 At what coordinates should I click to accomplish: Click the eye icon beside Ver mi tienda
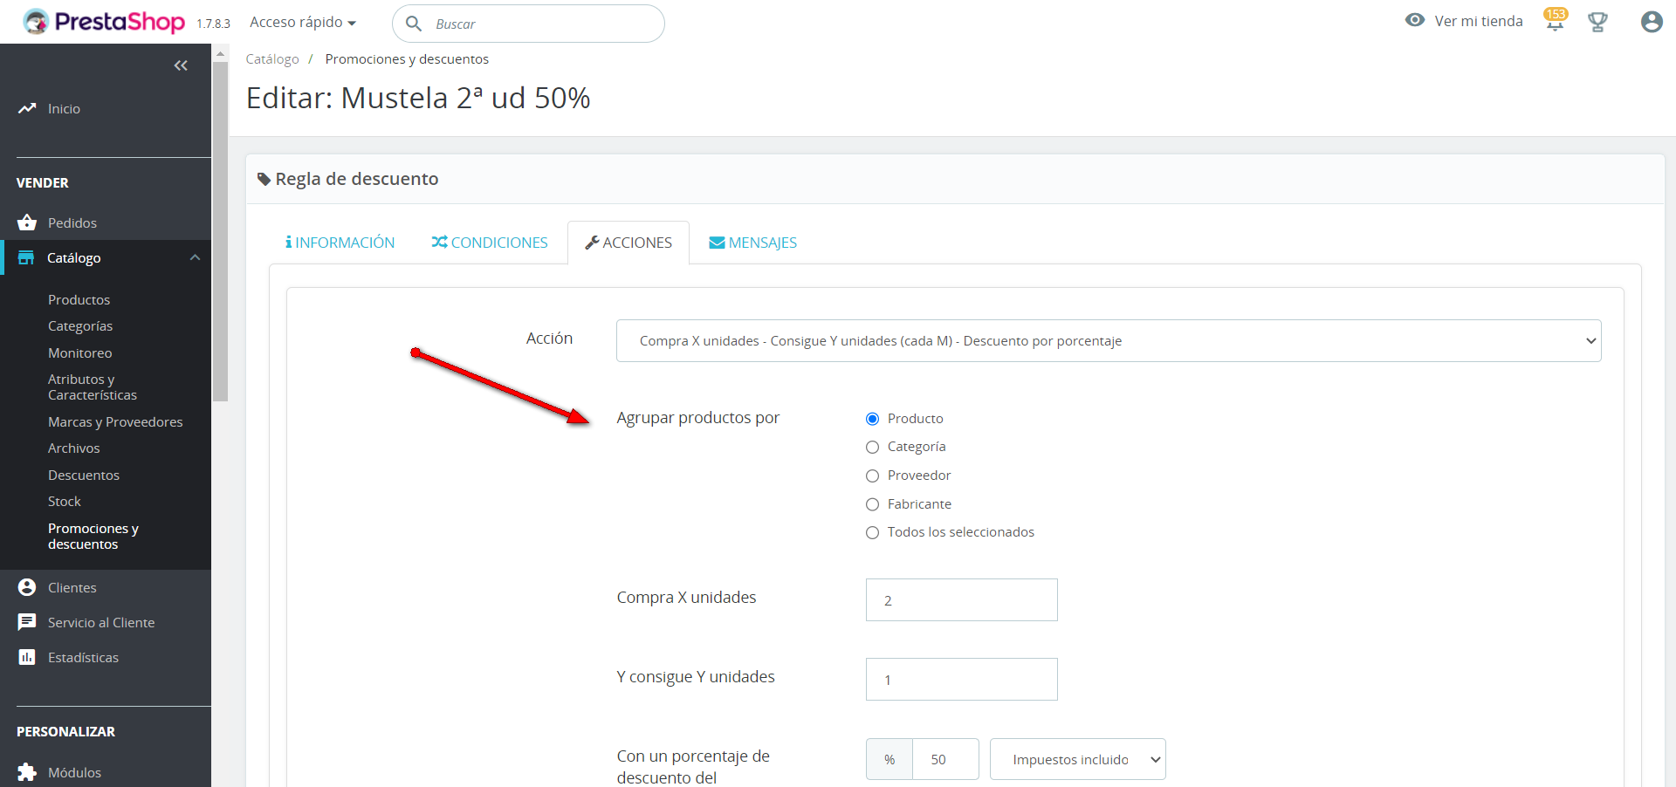[x=1415, y=20]
